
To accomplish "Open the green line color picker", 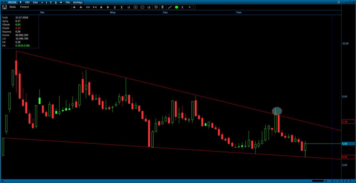I will click(x=177, y=7).
